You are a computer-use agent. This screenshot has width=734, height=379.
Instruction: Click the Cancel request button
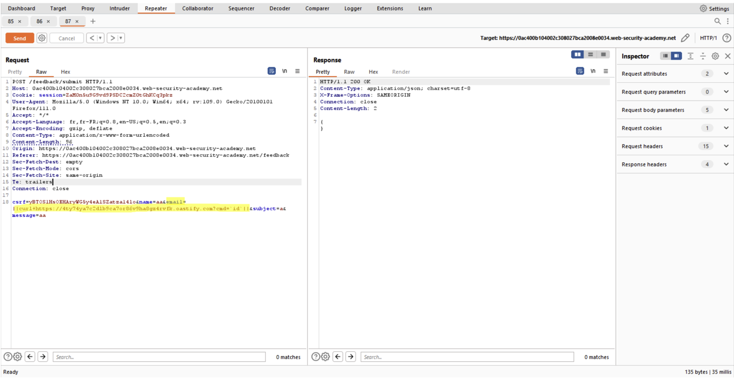click(x=66, y=38)
